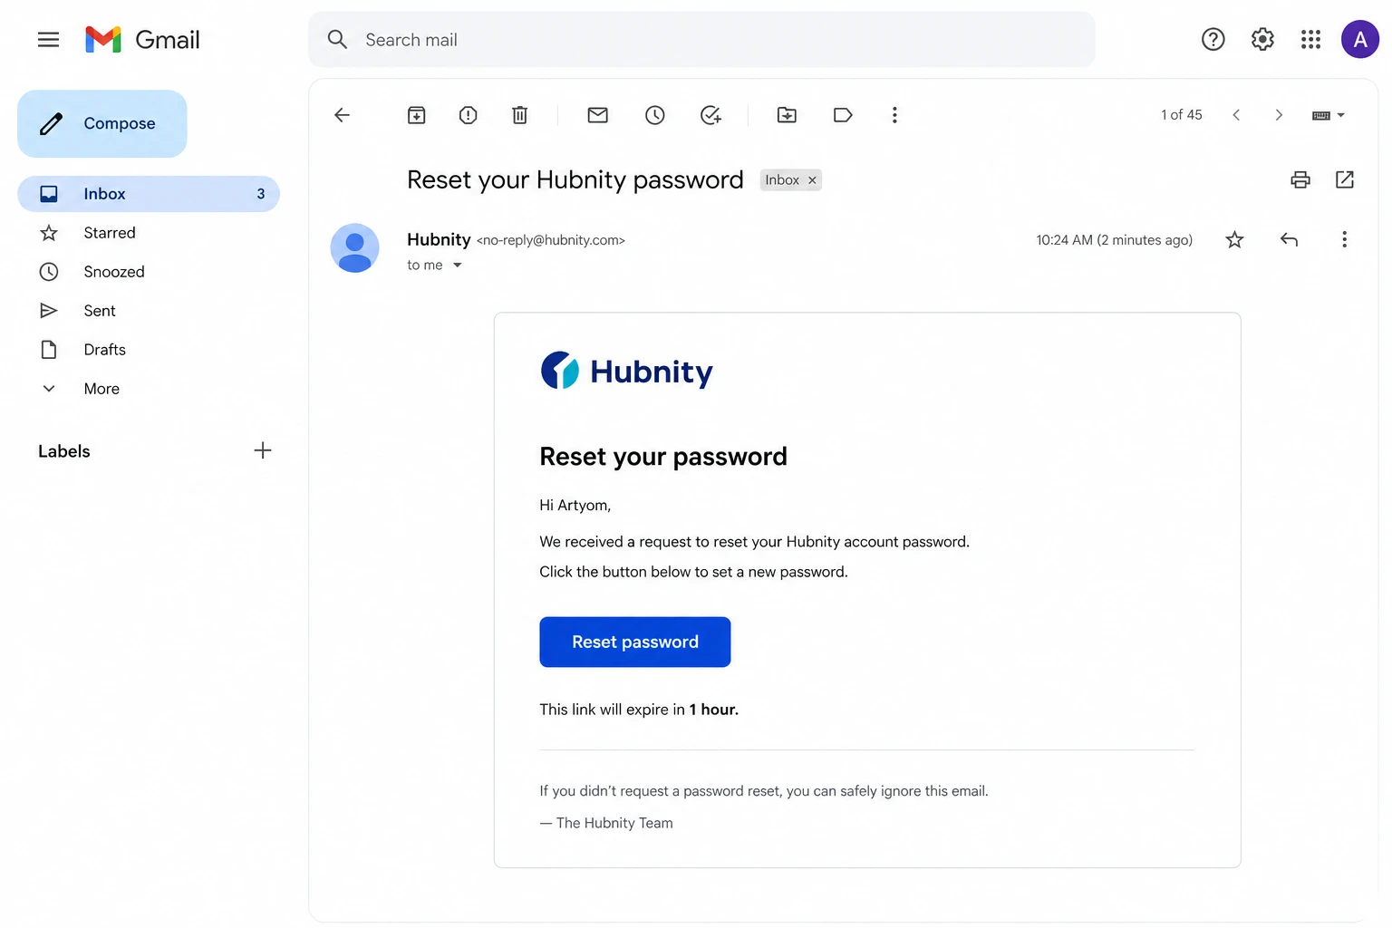Create new label with plus icon
1392x928 pixels.
[x=263, y=450]
